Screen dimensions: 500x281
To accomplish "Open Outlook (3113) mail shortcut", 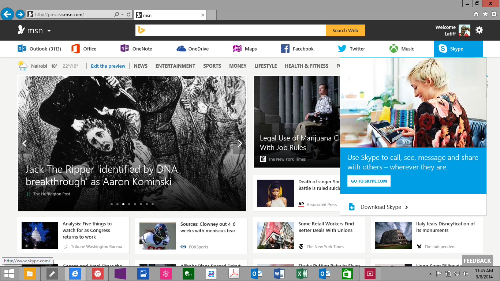I will 40,49.
